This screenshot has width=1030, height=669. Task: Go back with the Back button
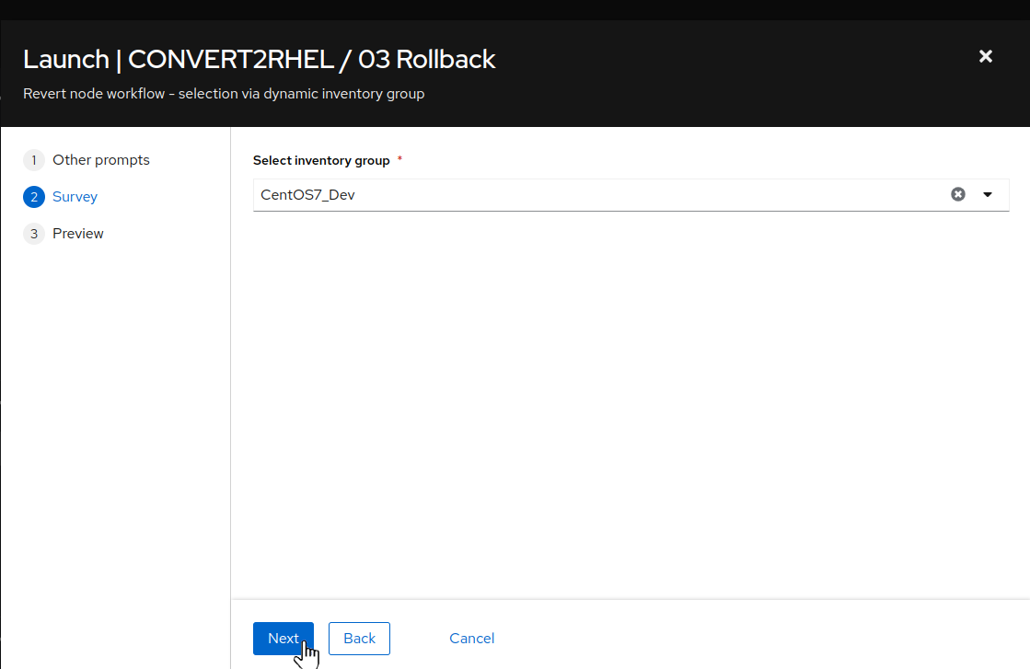(x=359, y=638)
